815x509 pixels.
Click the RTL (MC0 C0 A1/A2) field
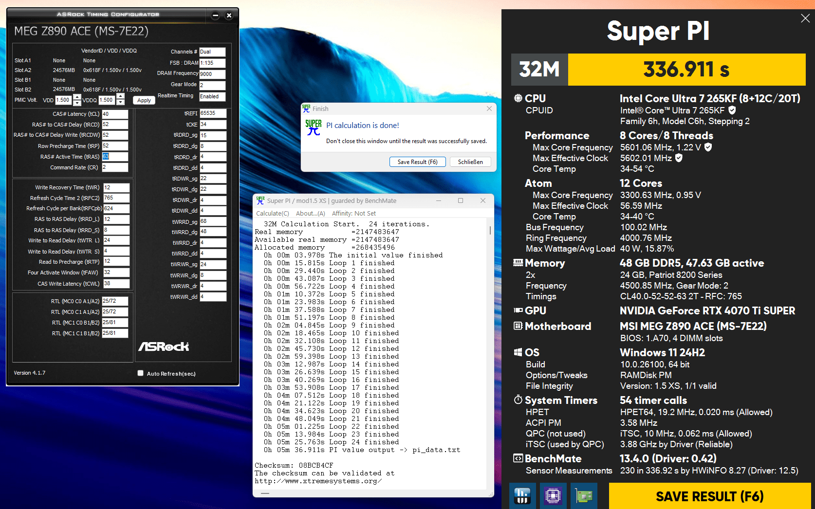(115, 301)
